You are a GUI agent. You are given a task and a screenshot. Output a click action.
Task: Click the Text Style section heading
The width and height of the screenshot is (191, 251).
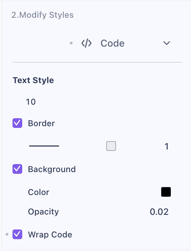point(33,80)
